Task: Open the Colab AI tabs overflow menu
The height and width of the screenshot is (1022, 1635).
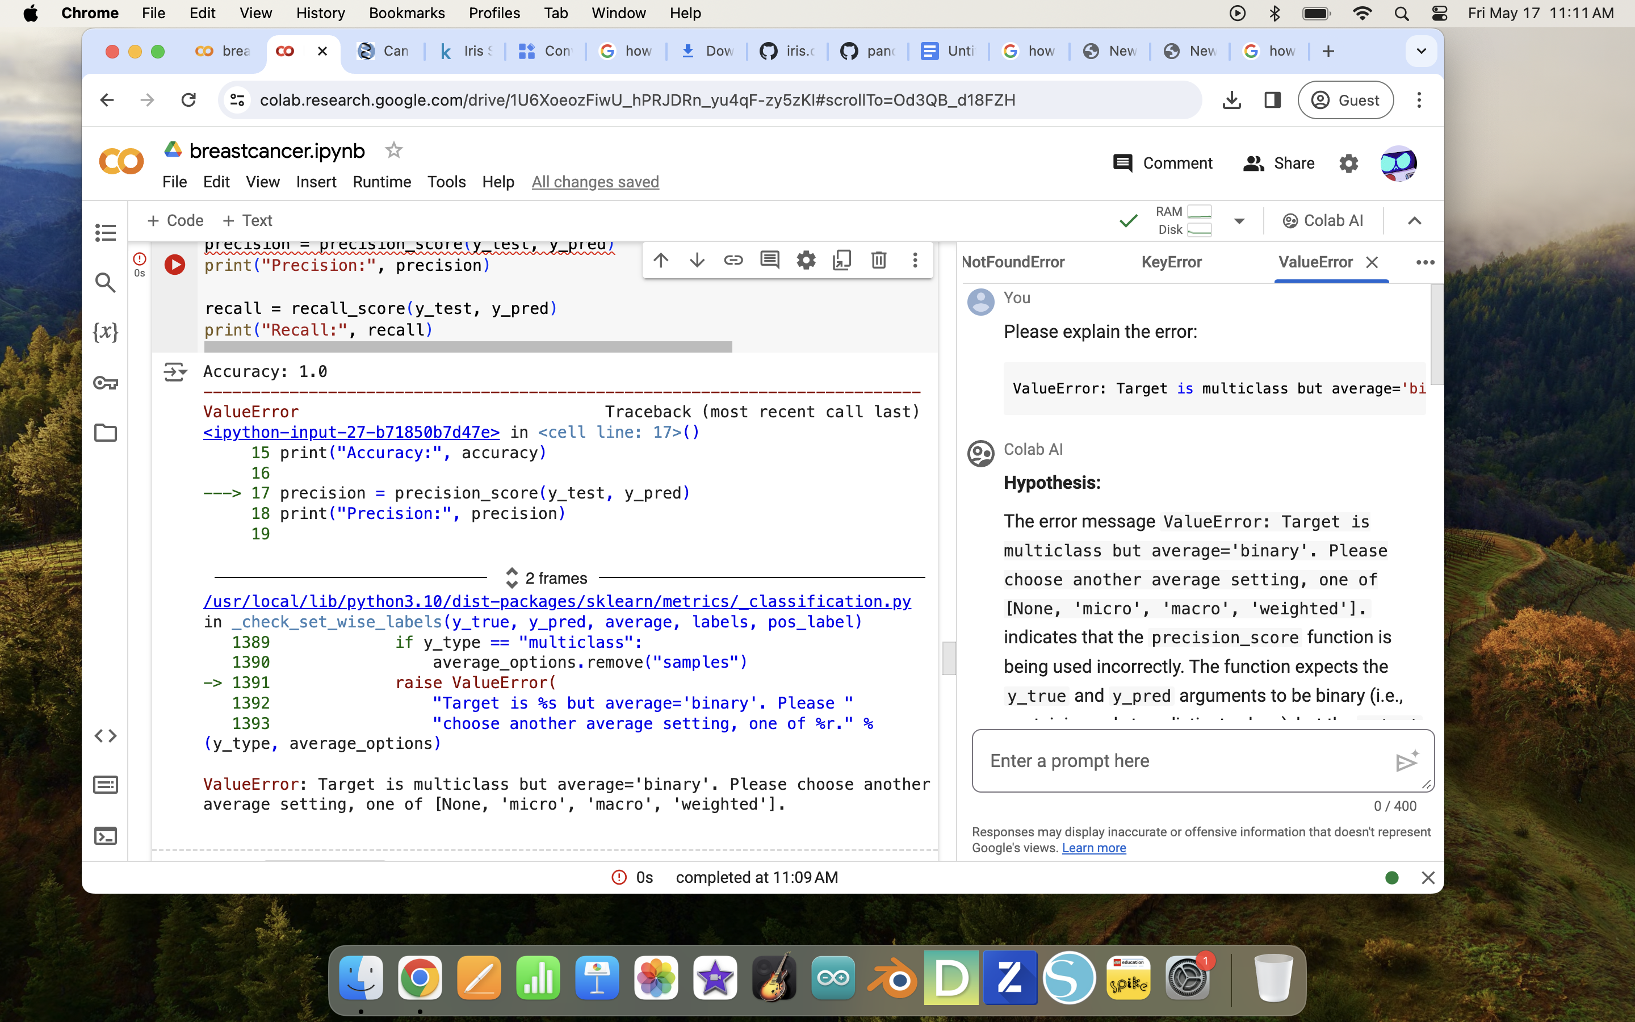Action: click(x=1425, y=262)
